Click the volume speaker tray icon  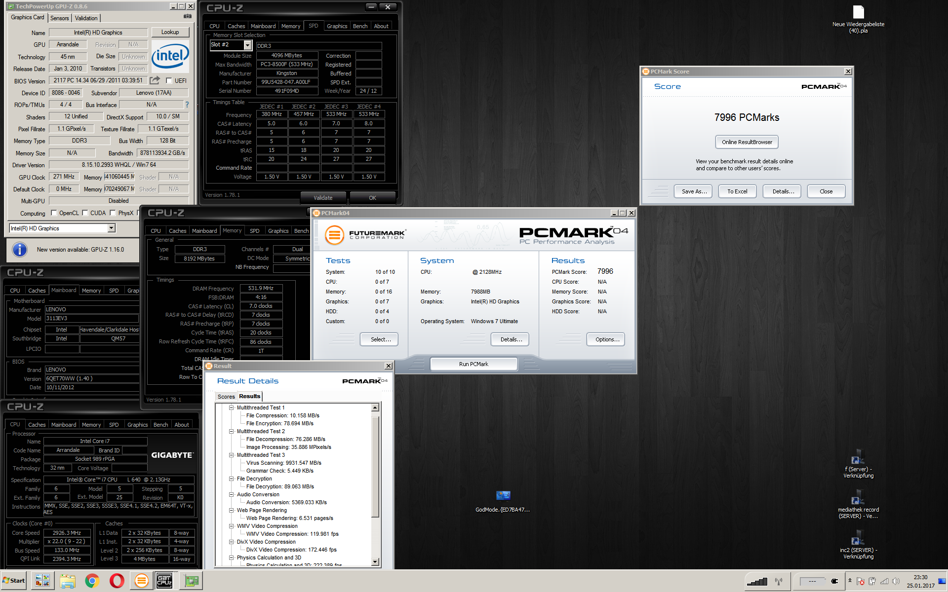click(x=896, y=581)
